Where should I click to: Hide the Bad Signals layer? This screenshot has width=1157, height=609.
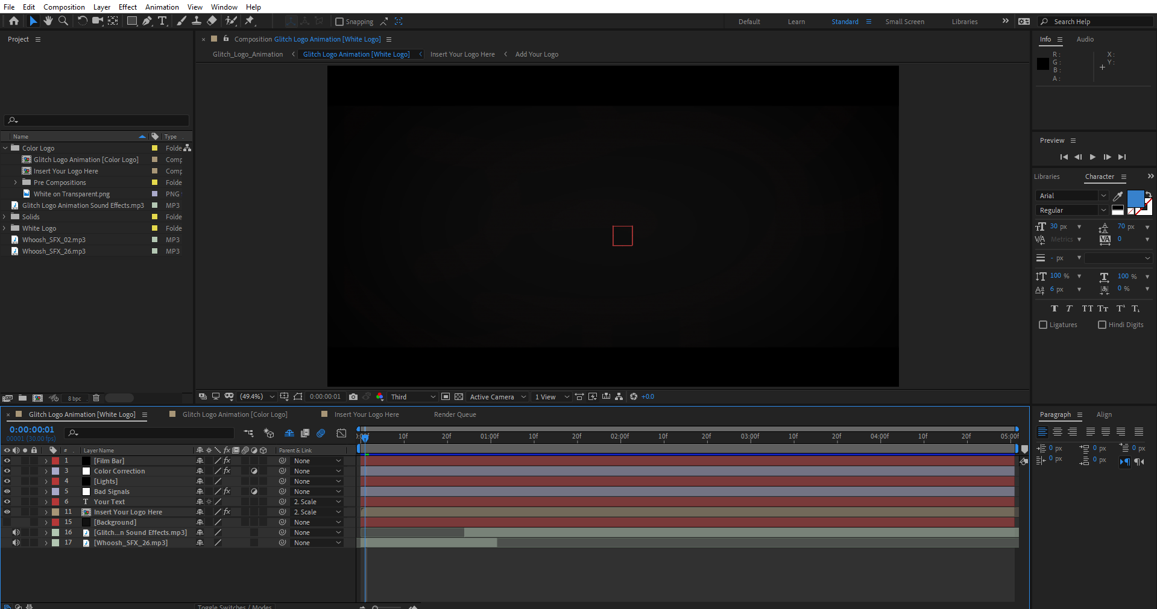pyautogui.click(x=7, y=491)
